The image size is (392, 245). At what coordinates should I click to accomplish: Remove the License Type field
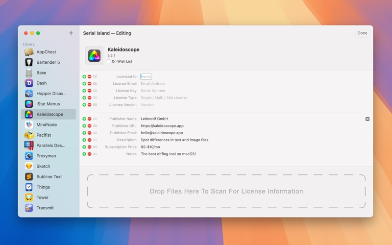pyautogui.click(x=90, y=98)
